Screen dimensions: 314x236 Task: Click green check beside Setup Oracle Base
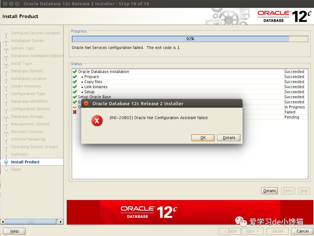[x=75, y=97]
